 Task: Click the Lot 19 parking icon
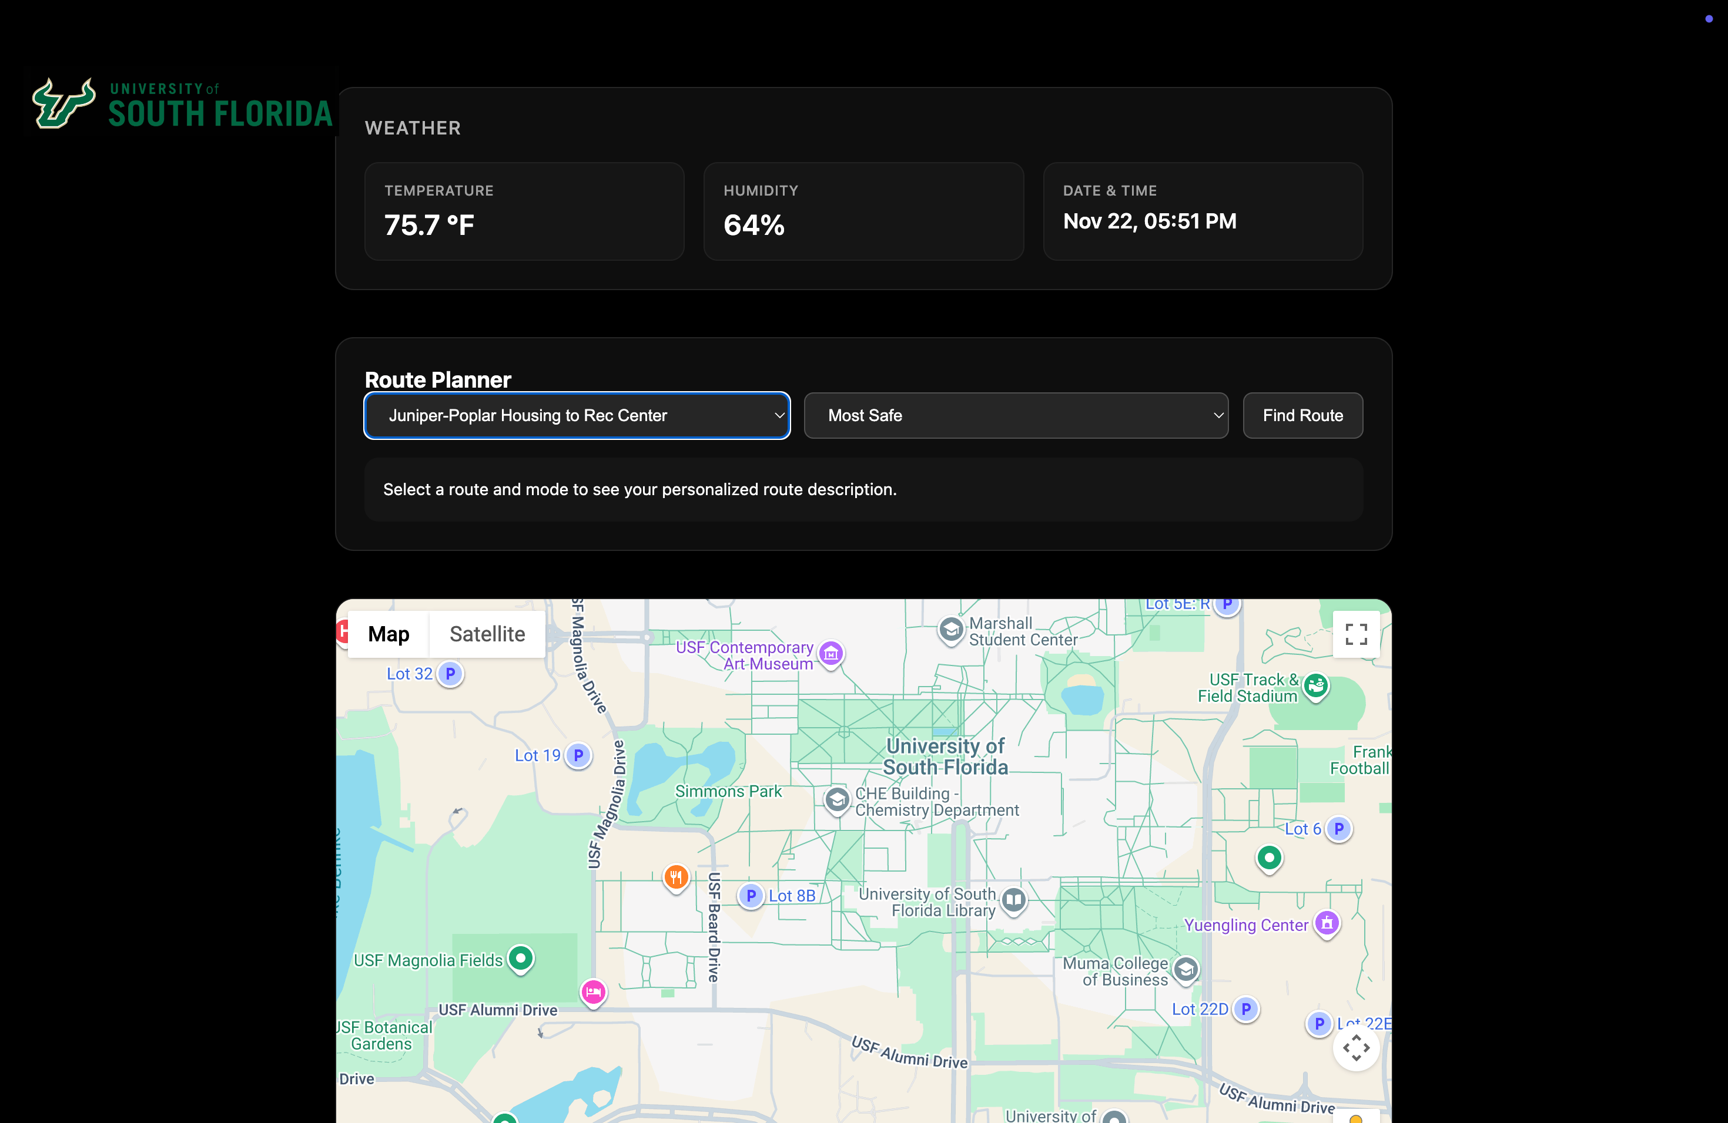tap(578, 755)
